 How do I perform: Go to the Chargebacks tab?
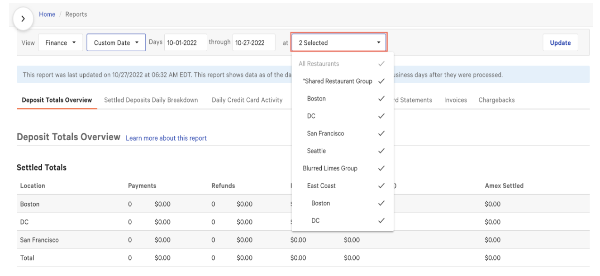coord(496,100)
